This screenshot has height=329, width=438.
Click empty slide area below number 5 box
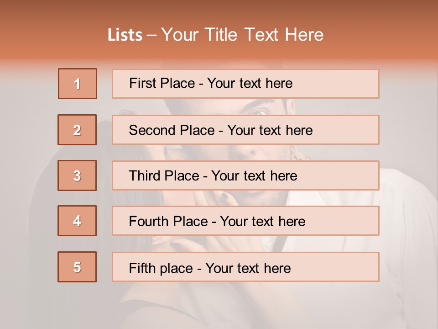click(77, 306)
